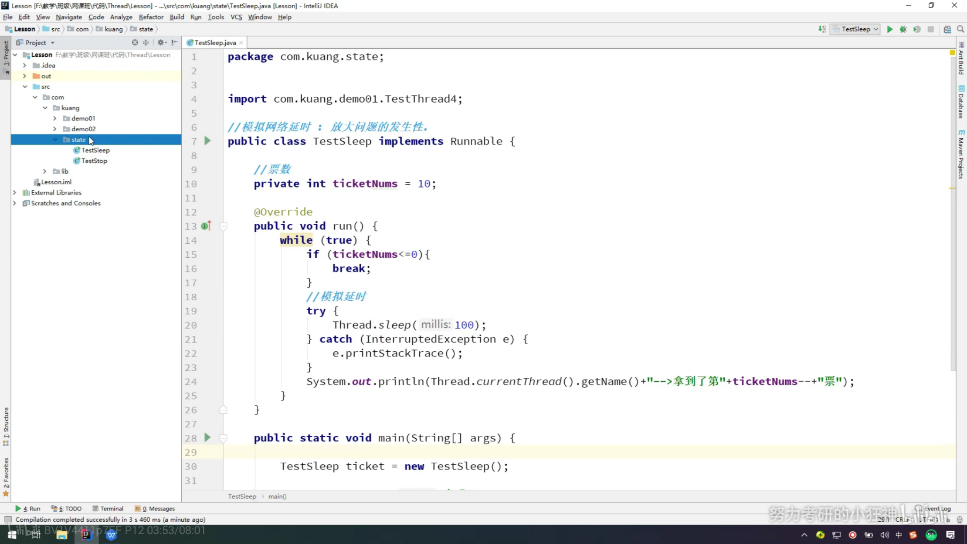967x544 pixels.
Task: Click the yellow inspection status indicator
Action: (952, 53)
